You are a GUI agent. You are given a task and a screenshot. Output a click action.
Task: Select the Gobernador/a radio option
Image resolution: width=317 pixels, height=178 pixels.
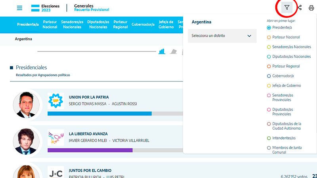click(x=269, y=76)
